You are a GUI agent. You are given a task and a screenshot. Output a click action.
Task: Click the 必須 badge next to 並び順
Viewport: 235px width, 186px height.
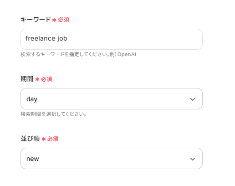point(53,139)
